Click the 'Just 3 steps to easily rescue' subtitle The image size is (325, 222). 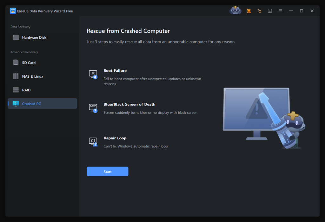tap(161, 42)
